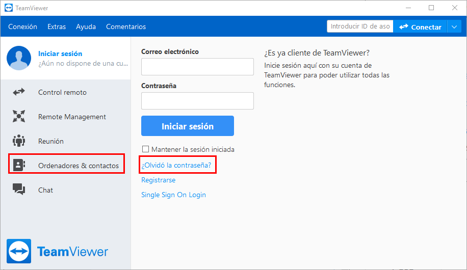Select Remote Management in the sidebar
Viewport: 467px width, 270px height.
click(66, 117)
